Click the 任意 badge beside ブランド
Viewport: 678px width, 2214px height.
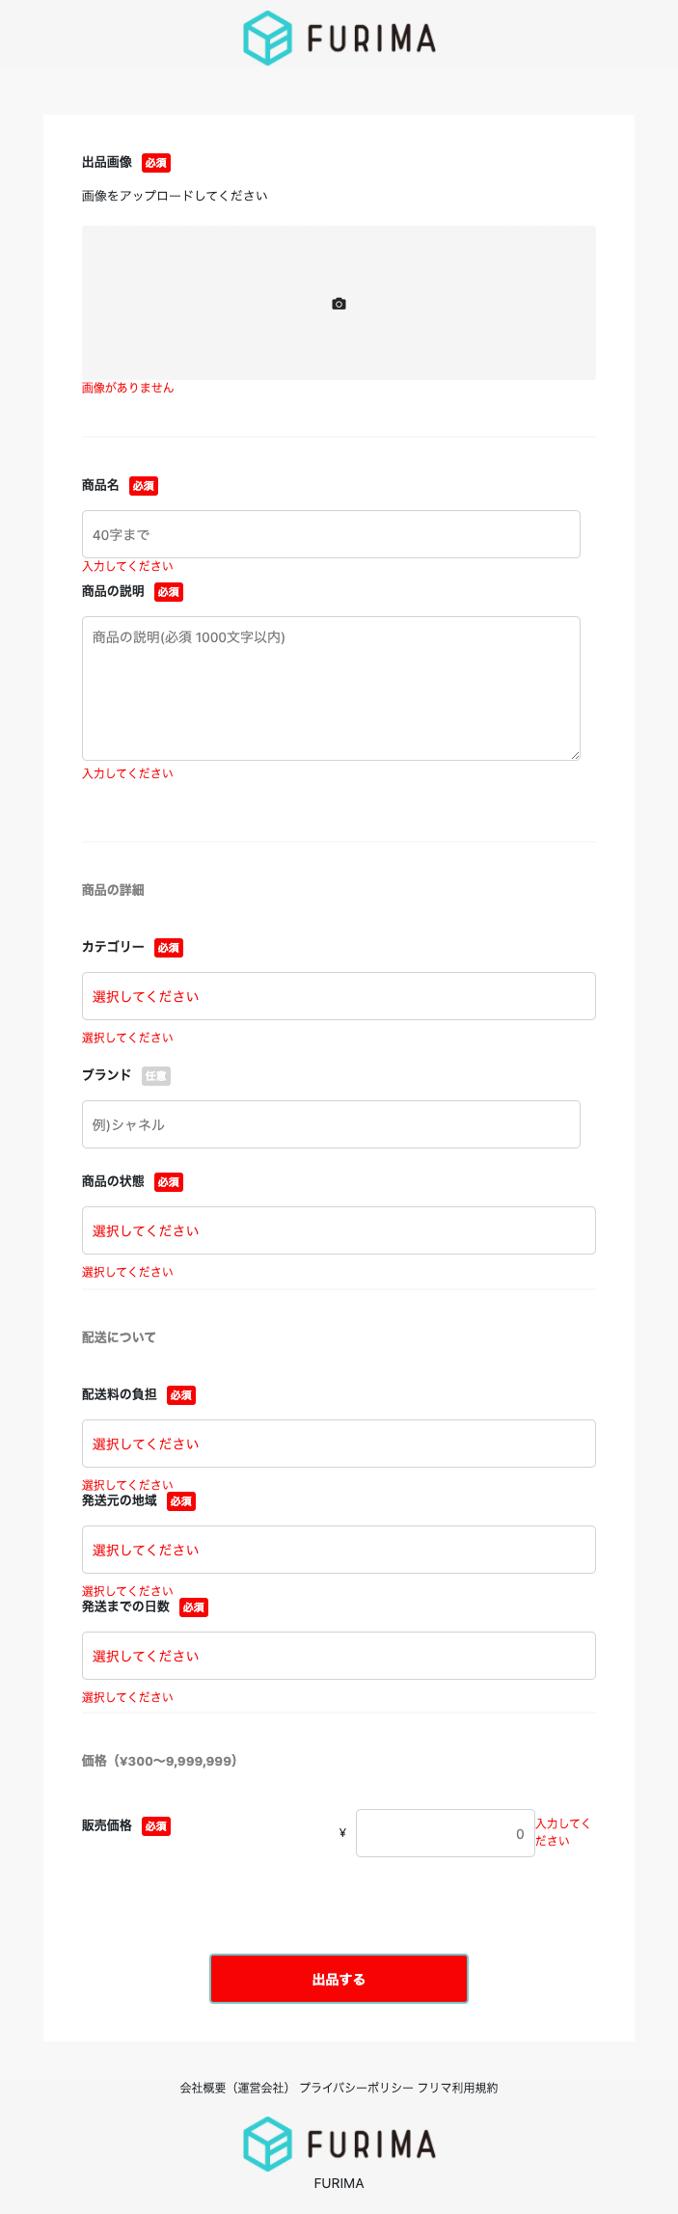click(x=156, y=1076)
